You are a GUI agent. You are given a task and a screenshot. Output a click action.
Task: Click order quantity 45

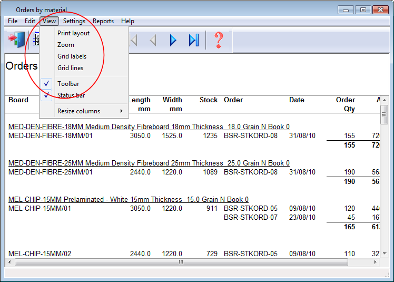351,217
